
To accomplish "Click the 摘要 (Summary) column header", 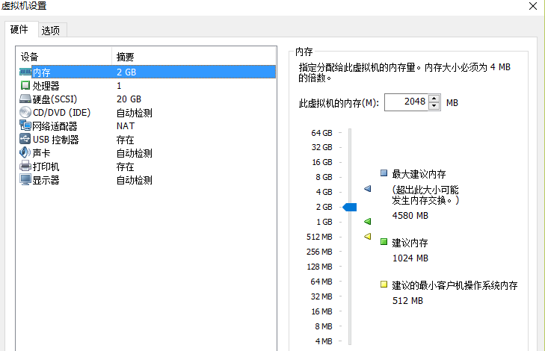I will coord(125,57).
